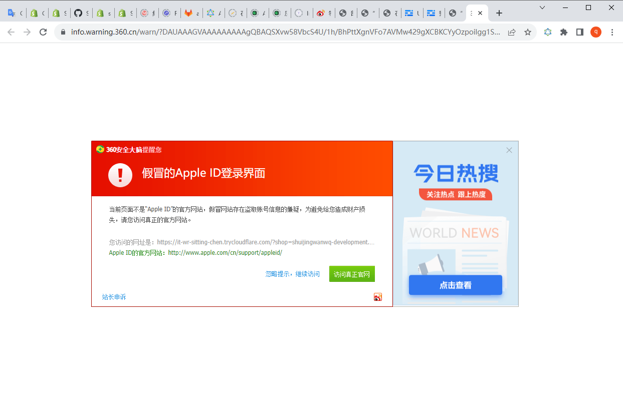This screenshot has height=393, width=623.
Task: Click the purple extension icon beside the star
Action: coord(548,32)
